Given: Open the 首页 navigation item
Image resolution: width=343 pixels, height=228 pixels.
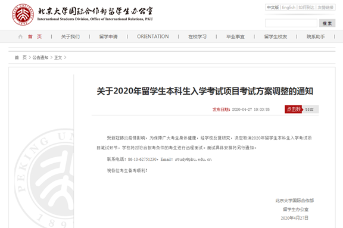Looking at the screenshot, I should click(x=35, y=36).
